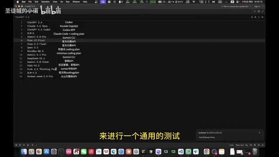Open Launchpad from the Dock
279x157 pixels.
[x=31, y=152]
